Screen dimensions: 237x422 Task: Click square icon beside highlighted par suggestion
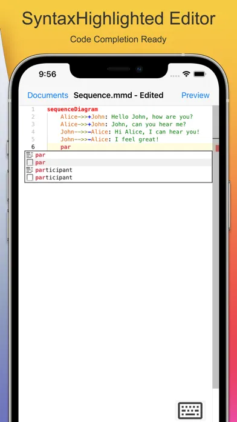[x=30, y=162]
